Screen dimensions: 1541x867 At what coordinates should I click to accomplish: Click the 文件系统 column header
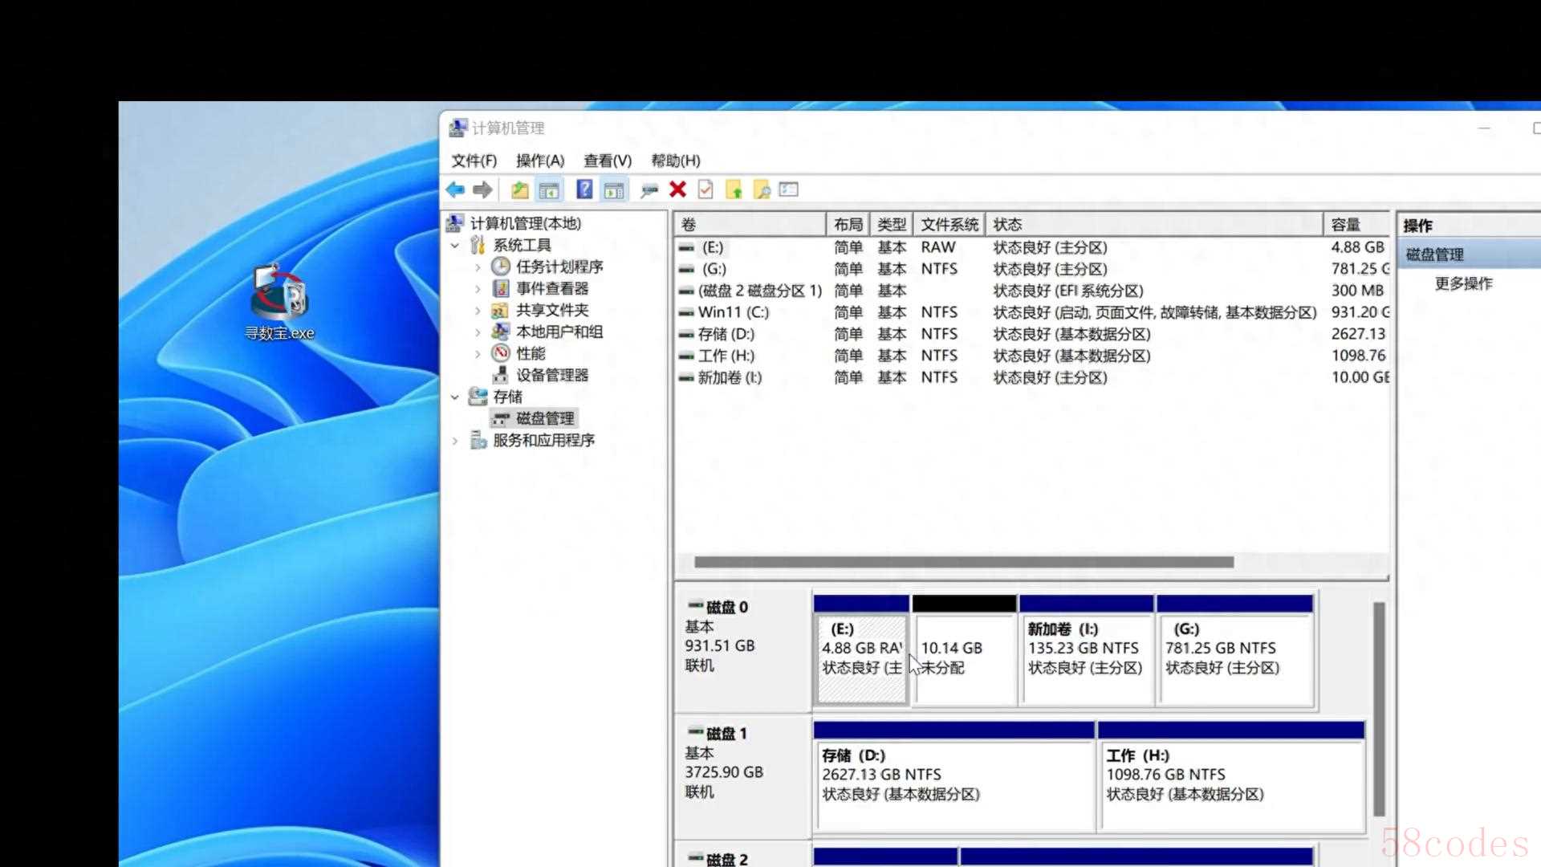949,224
